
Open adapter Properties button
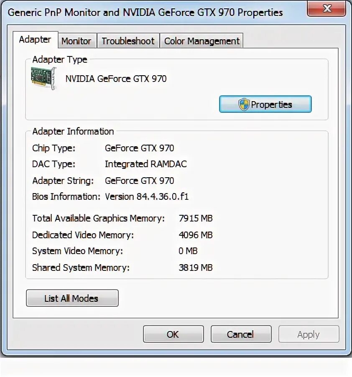click(265, 104)
